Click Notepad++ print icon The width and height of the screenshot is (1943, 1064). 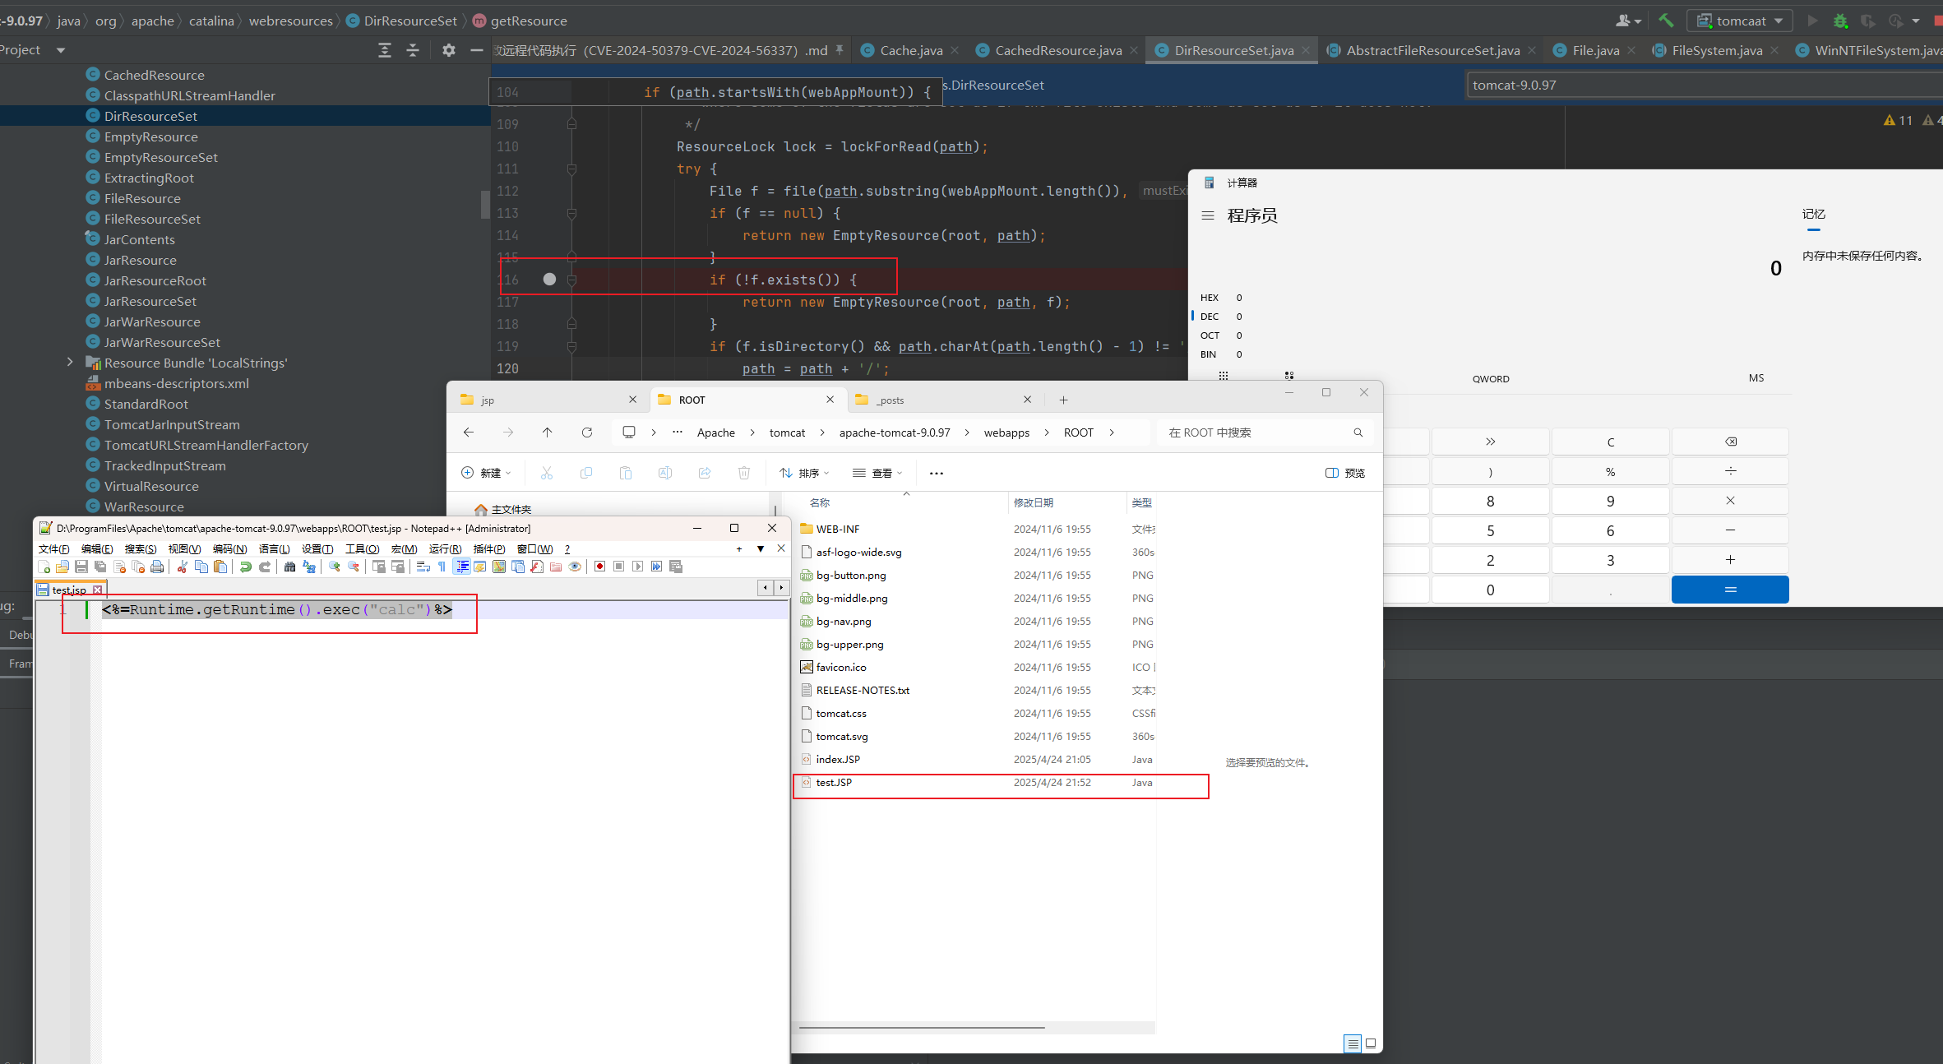(157, 567)
